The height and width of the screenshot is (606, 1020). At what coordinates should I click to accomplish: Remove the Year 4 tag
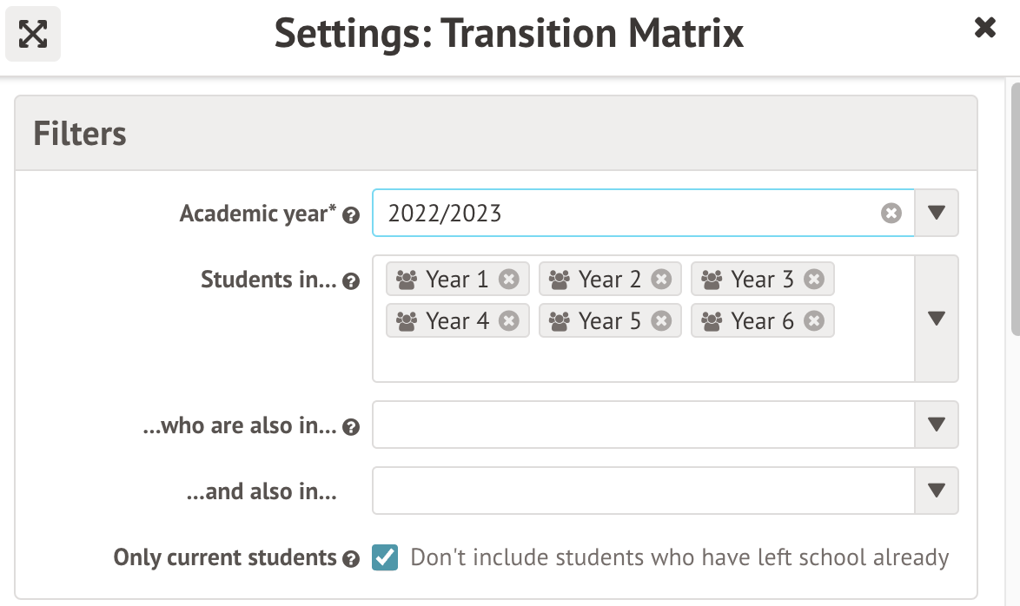coord(509,321)
